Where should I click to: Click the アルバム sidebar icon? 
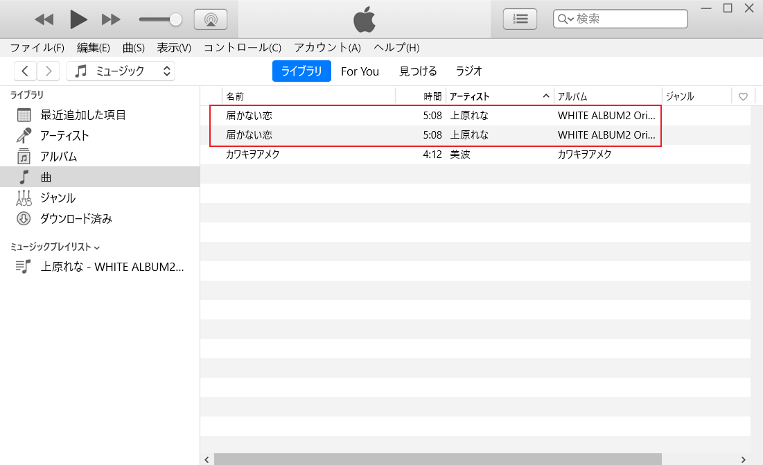pyautogui.click(x=24, y=157)
